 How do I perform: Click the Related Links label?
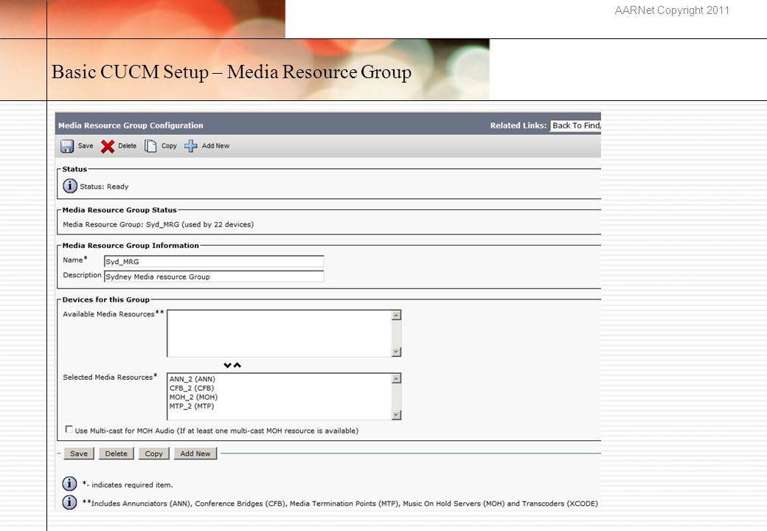point(518,125)
